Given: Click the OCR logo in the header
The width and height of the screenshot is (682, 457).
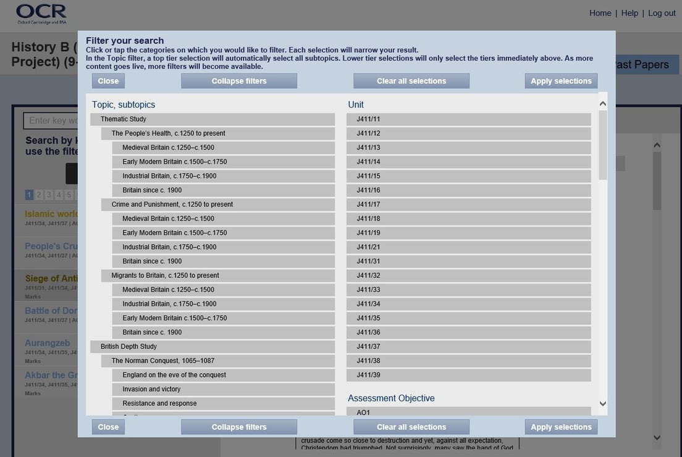Looking at the screenshot, I should (41, 14).
